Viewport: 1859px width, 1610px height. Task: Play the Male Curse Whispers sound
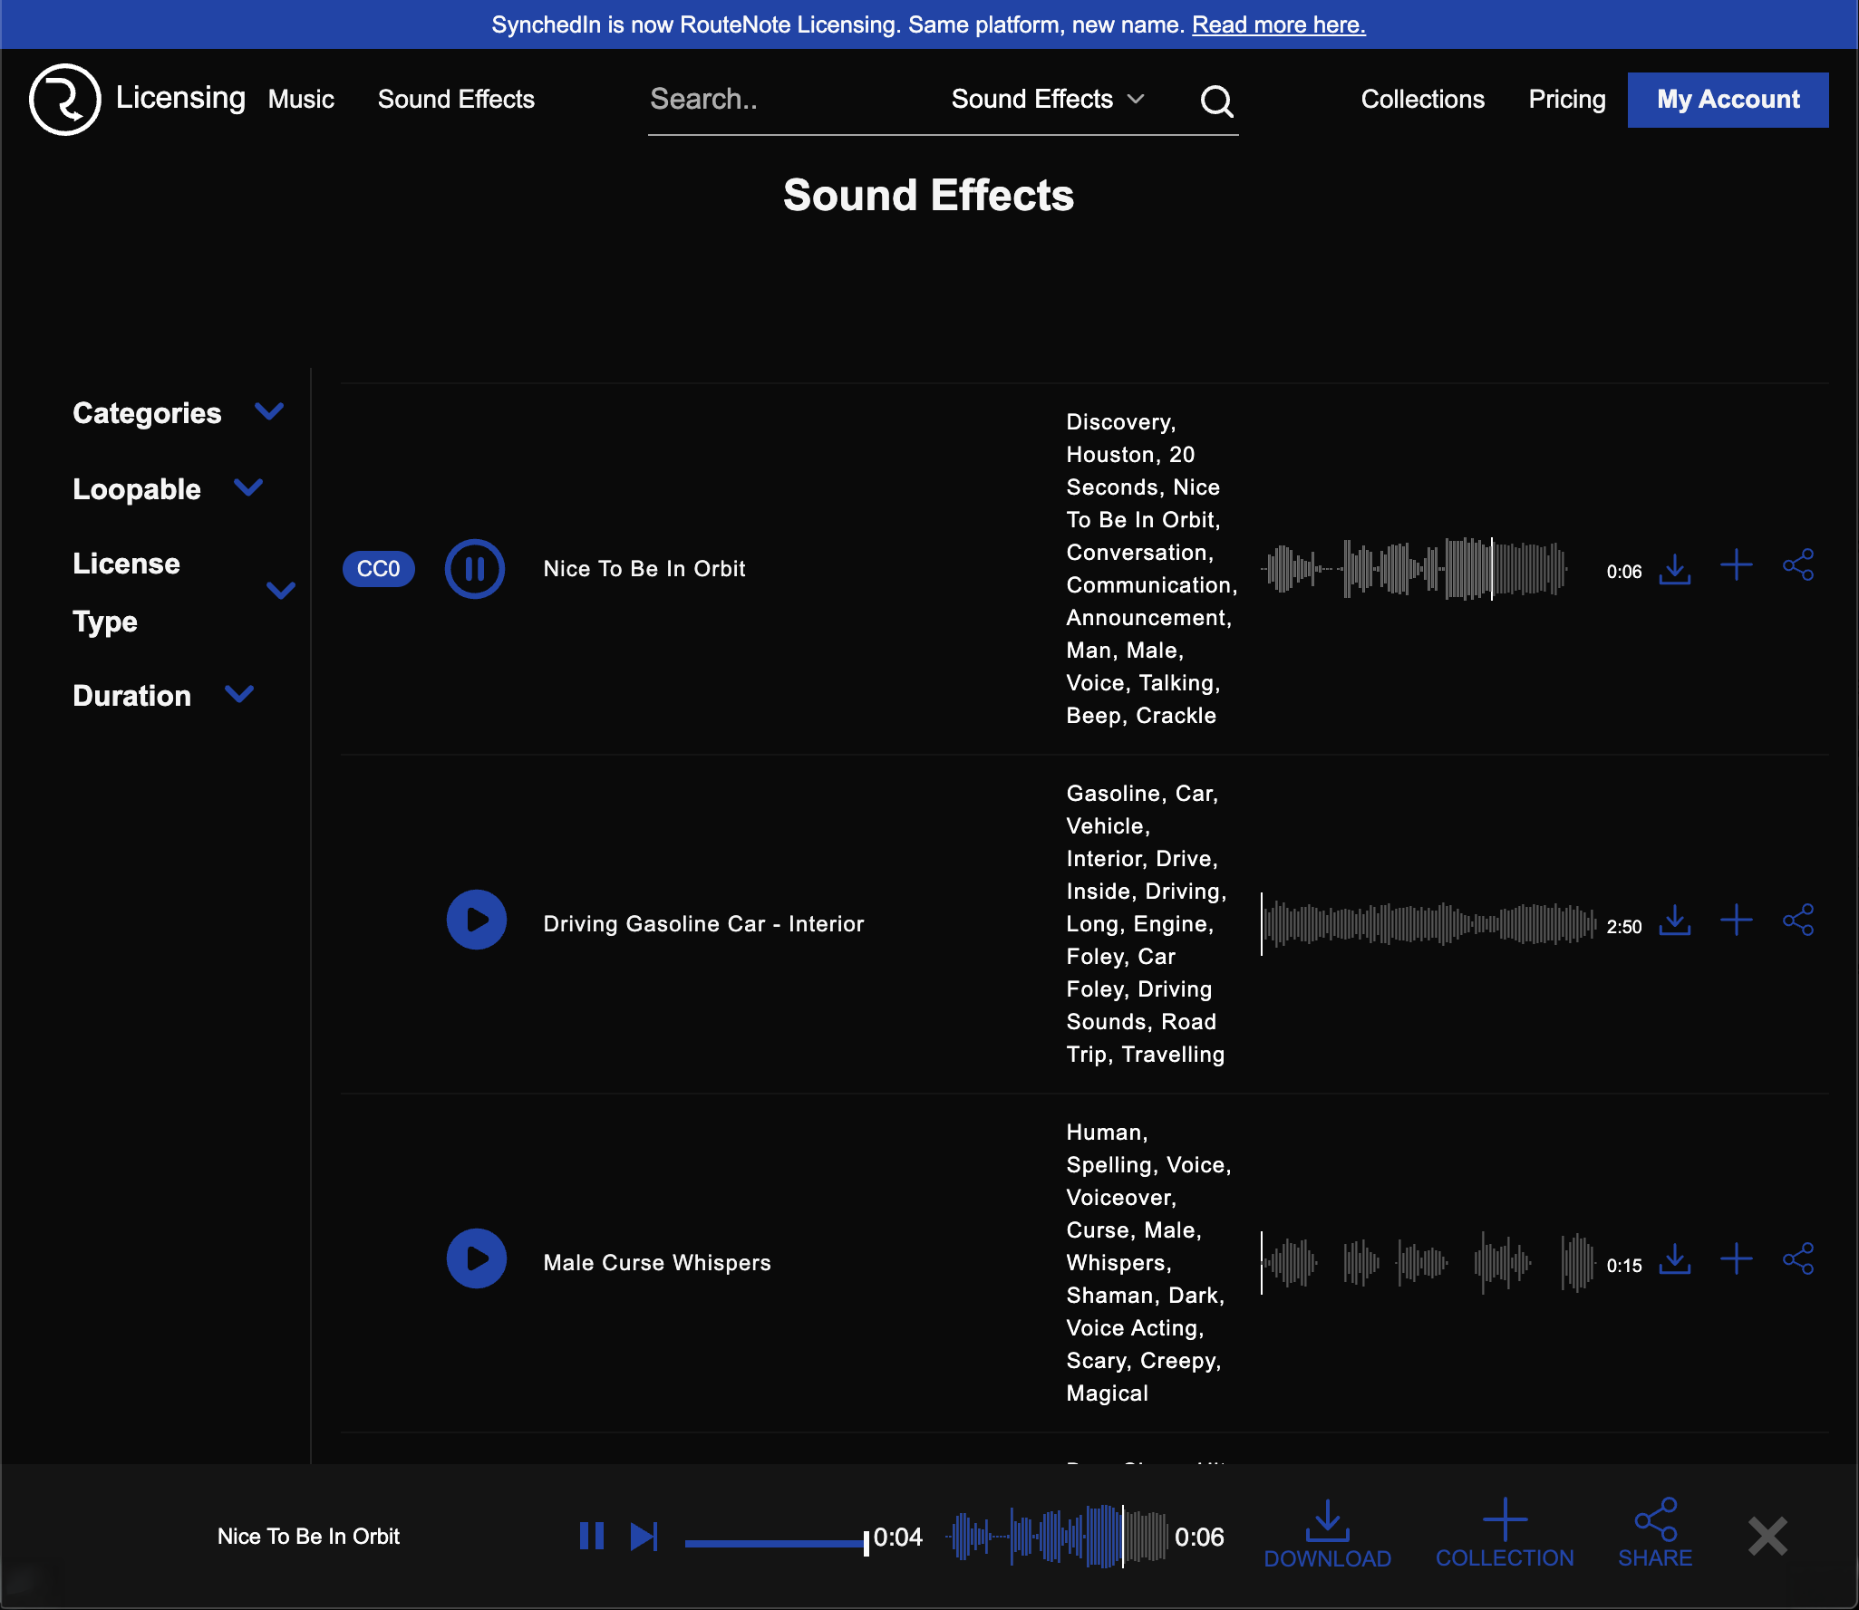click(476, 1259)
